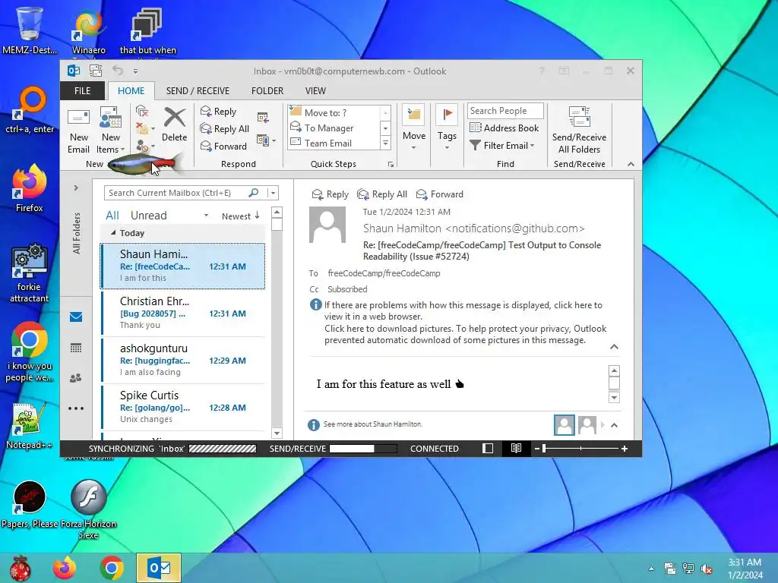This screenshot has width=778, height=583.
Task: Switch to Reading view in status bar
Action: (x=516, y=449)
